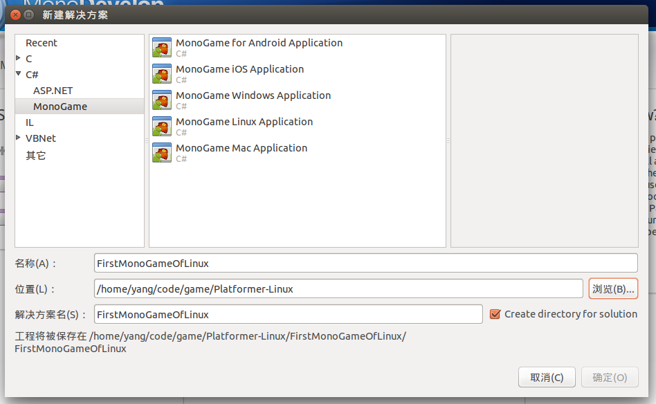This screenshot has height=404, width=656.
Task: Select ASP.NET under C#
Action: 53,91
